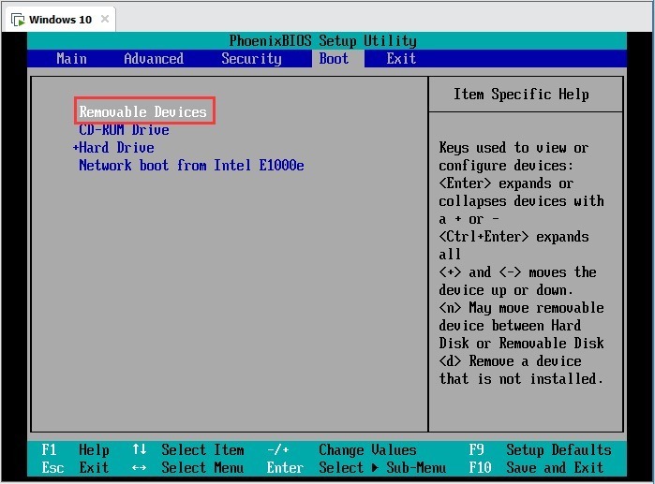
Task: Click the Esc Exit key hint
Action: click(75, 468)
